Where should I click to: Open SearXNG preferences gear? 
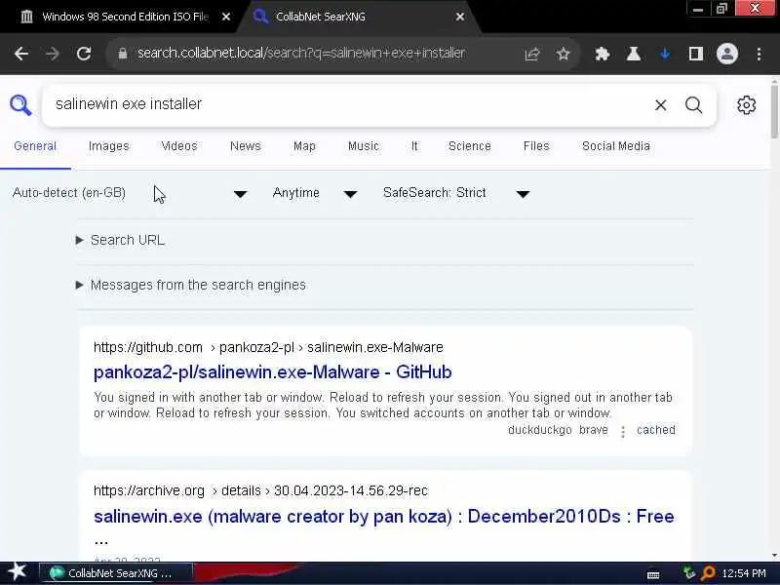click(x=746, y=105)
